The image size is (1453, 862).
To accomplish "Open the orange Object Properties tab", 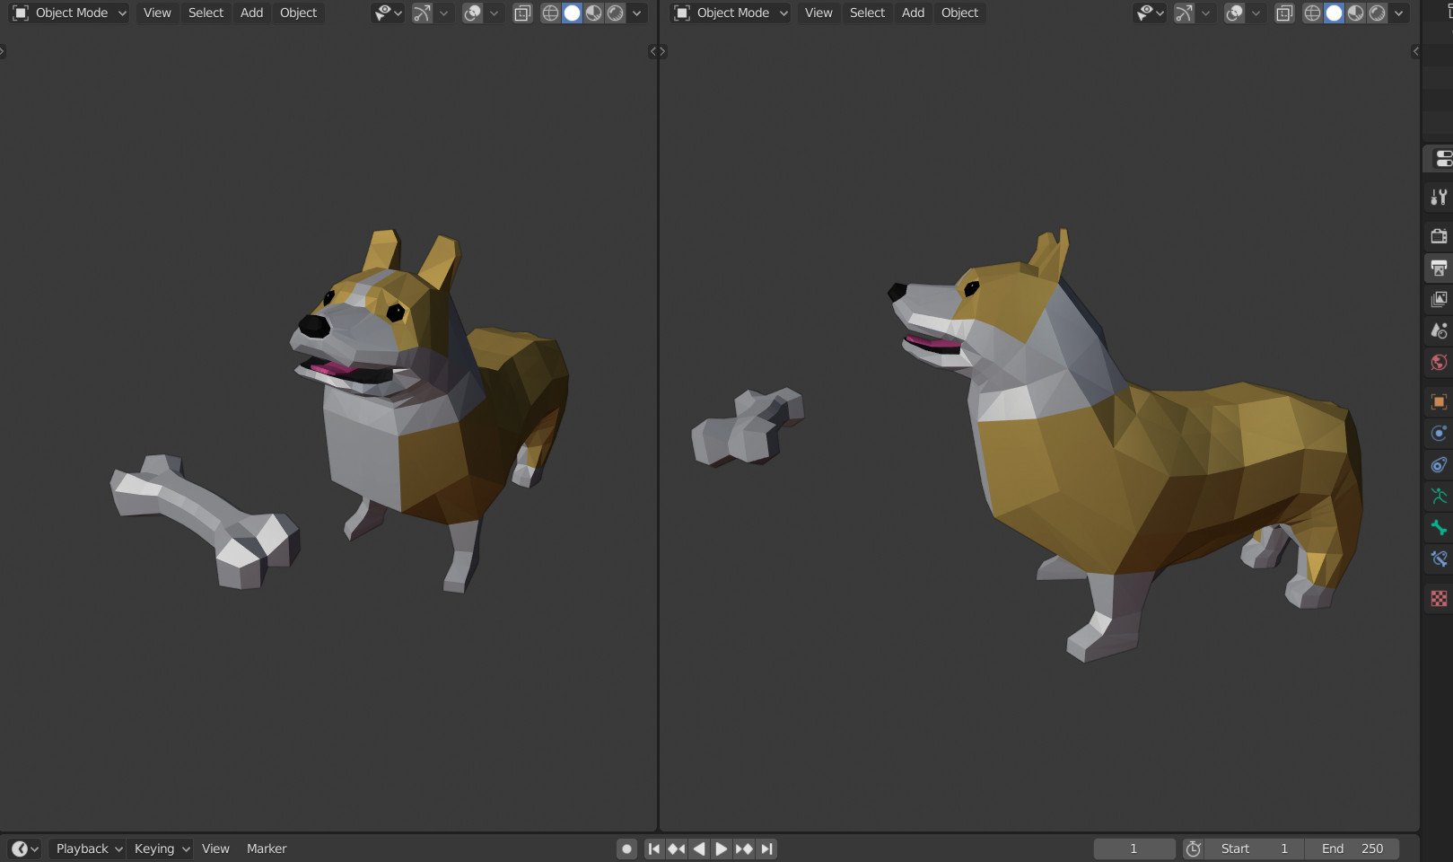I will [x=1438, y=401].
